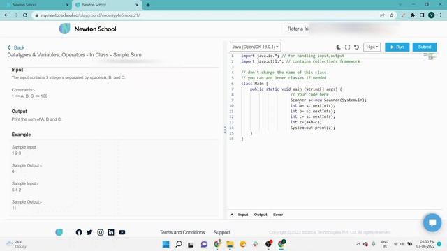447x251 pixels.
Task: Click the Newton School logo
Action: tap(87, 29)
